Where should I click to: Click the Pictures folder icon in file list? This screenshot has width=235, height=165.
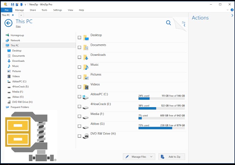coord(86,77)
